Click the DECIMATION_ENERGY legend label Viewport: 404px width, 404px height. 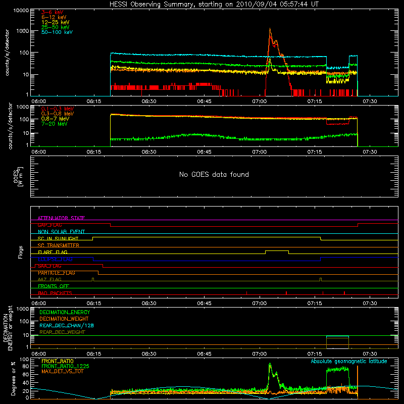pos(65,312)
